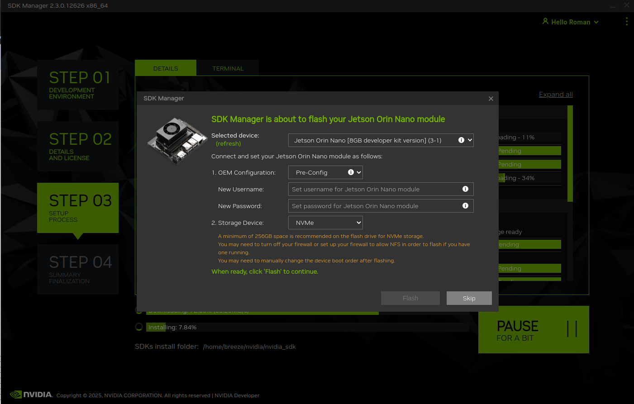634x404 pixels.
Task: Close the SDK Manager flash dialog
Action: point(491,99)
